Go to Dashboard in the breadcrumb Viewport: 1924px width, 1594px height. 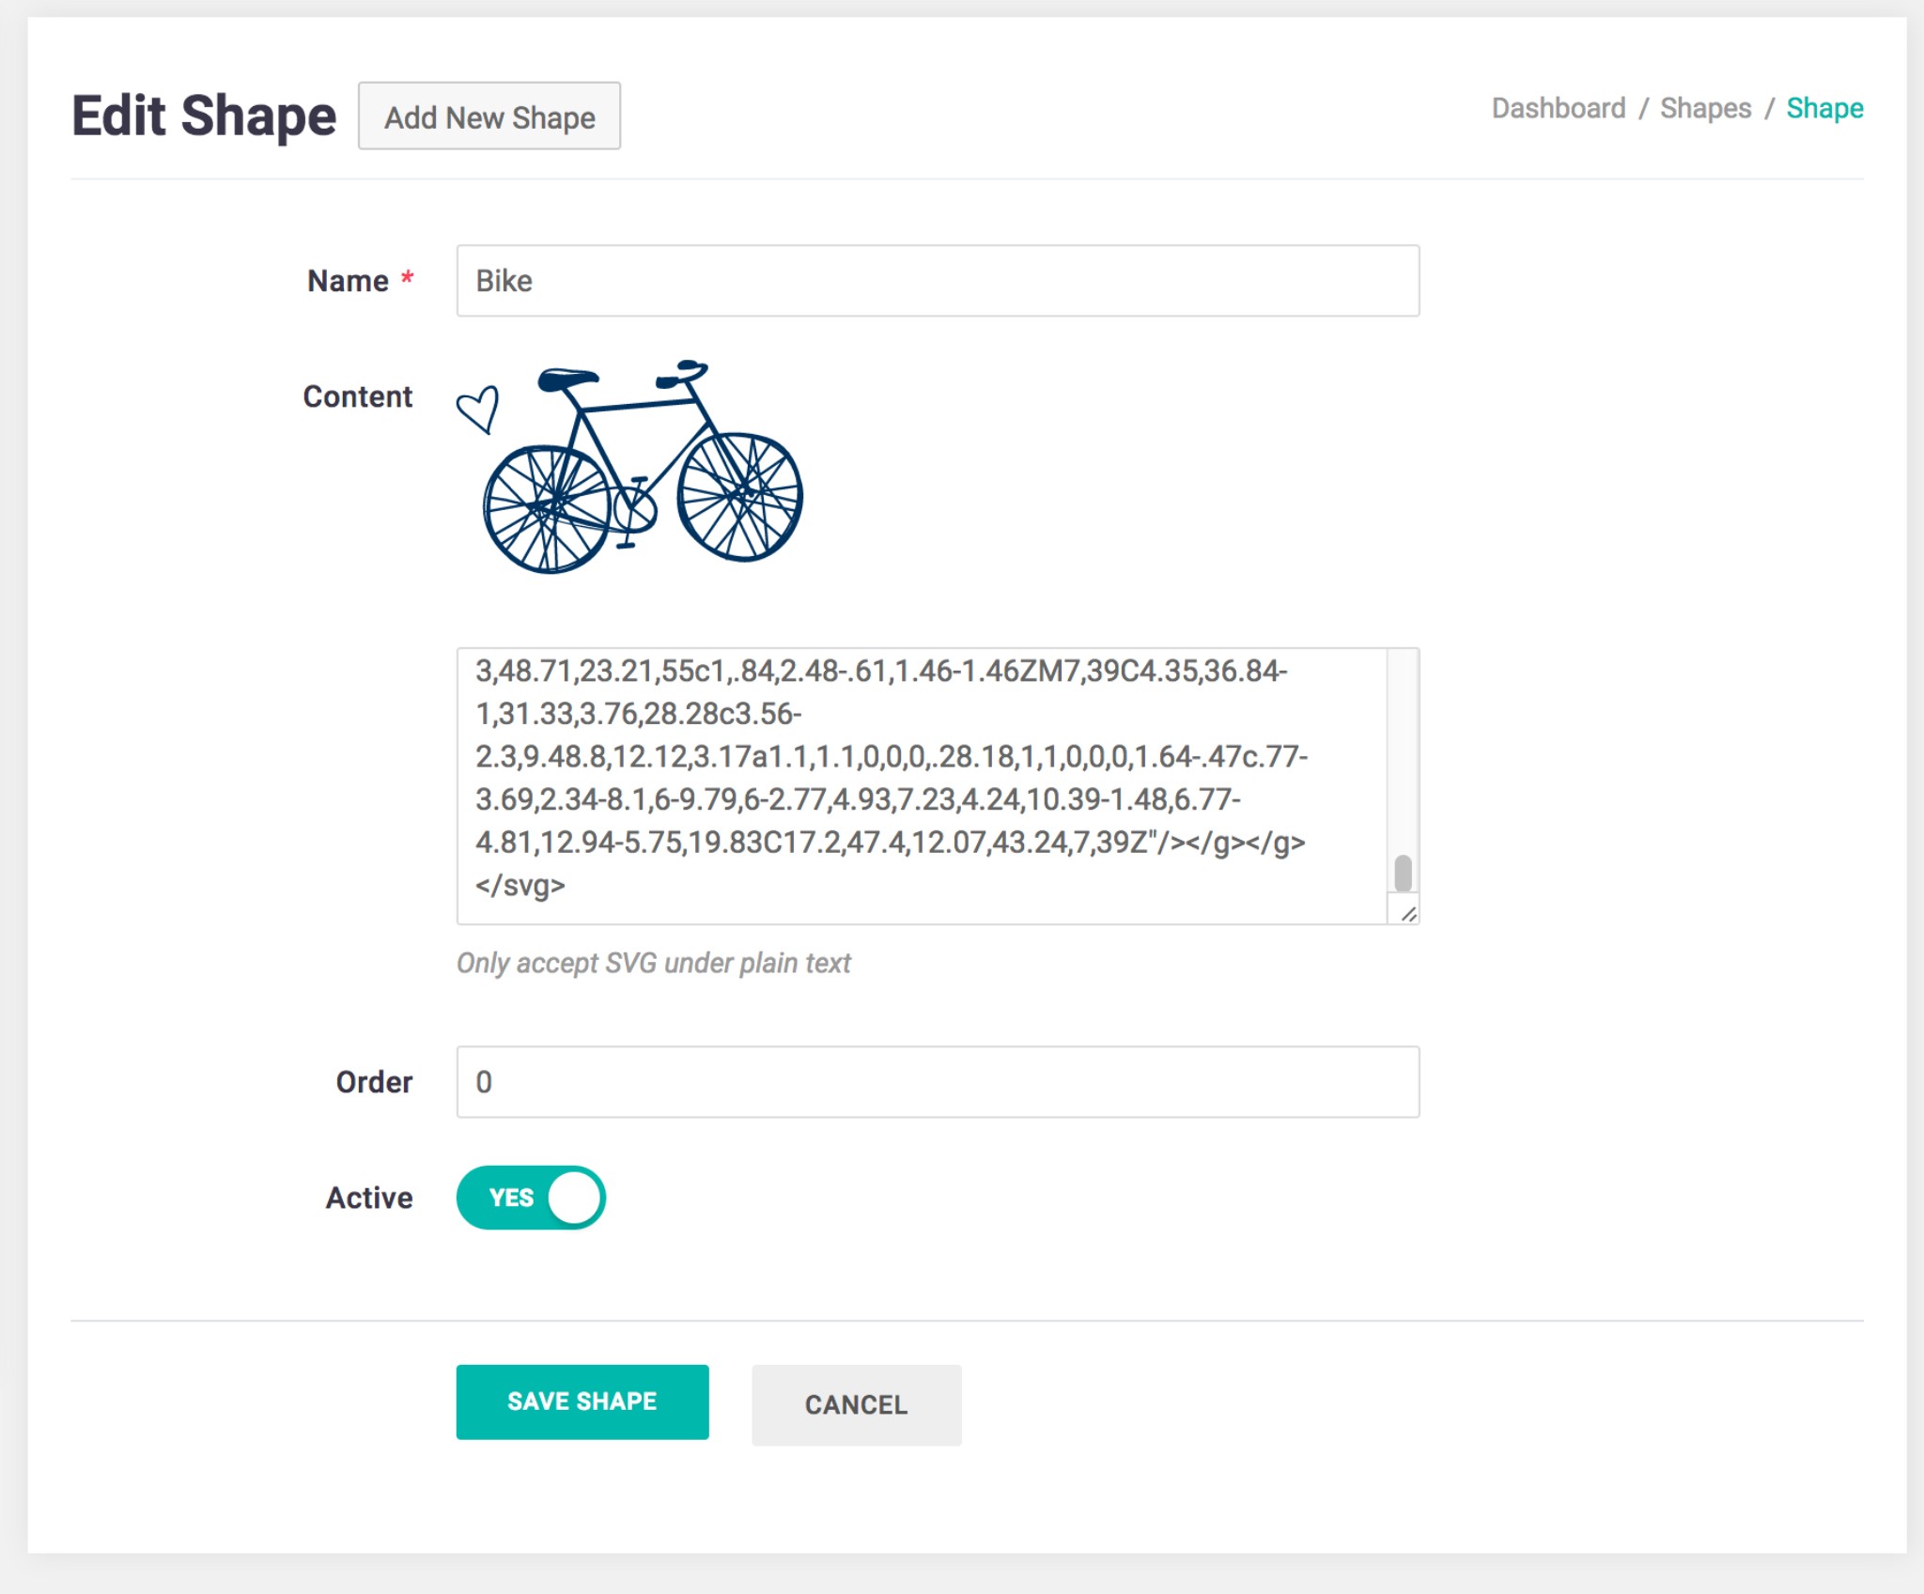pos(1558,108)
